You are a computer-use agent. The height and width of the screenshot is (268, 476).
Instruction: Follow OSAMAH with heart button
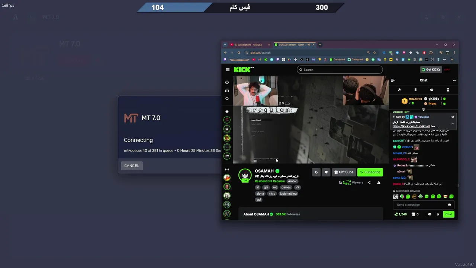pyautogui.click(x=326, y=172)
